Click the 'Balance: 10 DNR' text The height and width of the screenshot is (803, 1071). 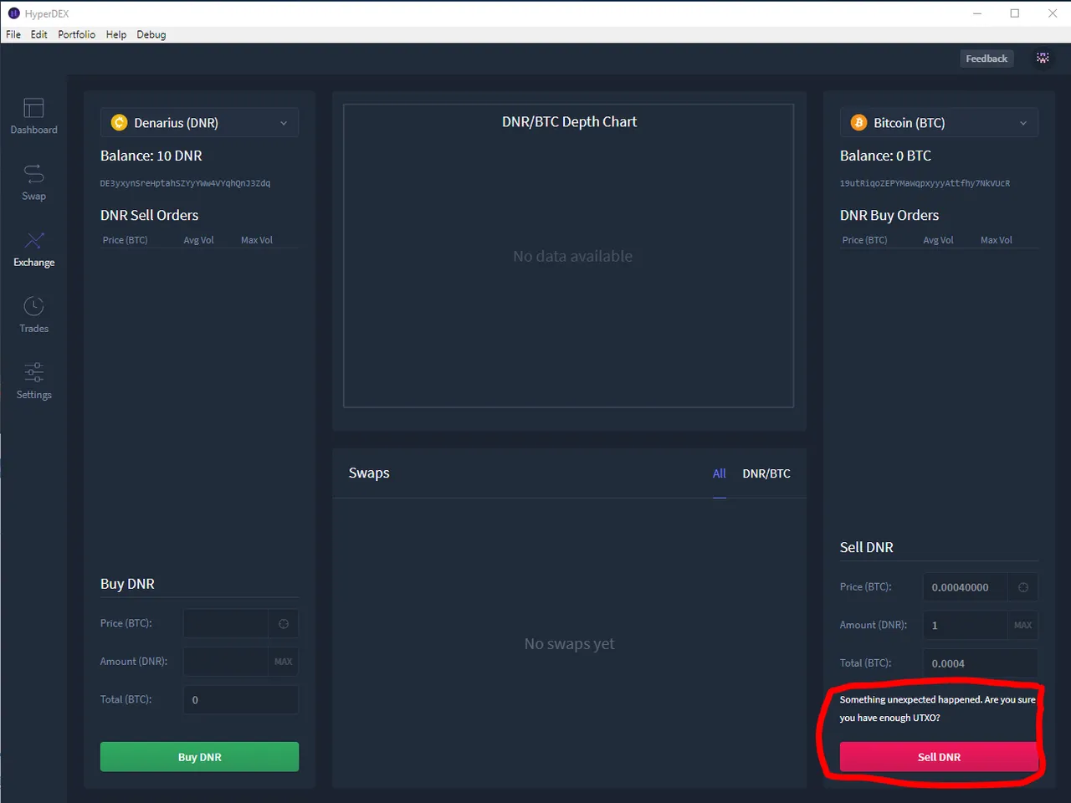151,156
